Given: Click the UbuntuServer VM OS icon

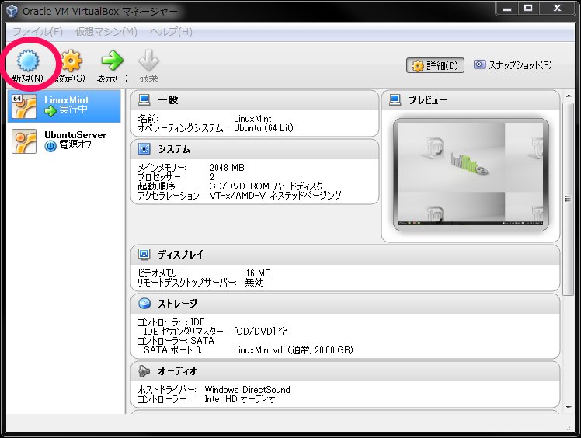Looking at the screenshot, I should click(x=24, y=141).
